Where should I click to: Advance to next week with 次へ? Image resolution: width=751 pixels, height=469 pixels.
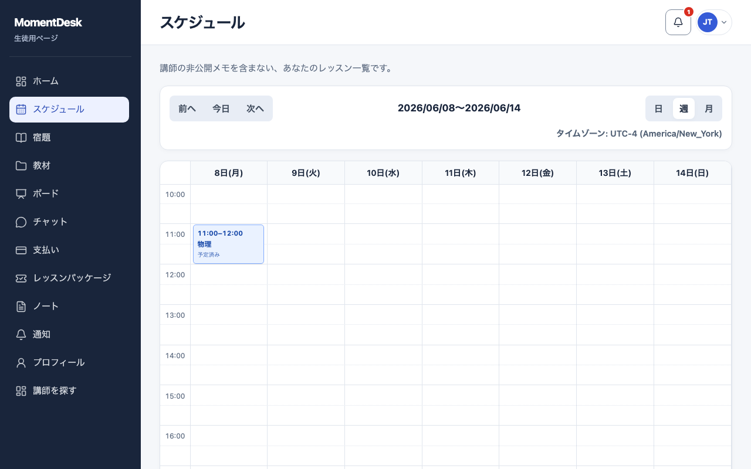pyautogui.click(x=255, y=108)
